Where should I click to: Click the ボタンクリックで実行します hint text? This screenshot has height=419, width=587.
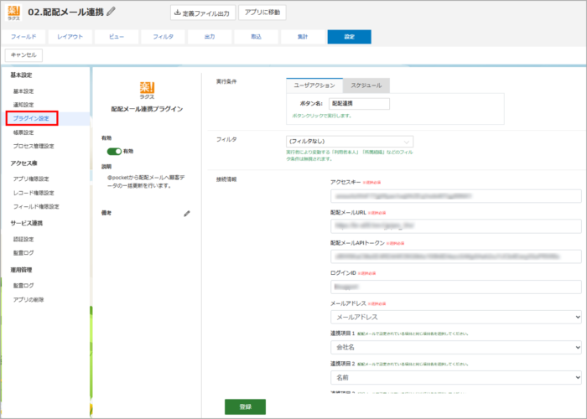322,116
